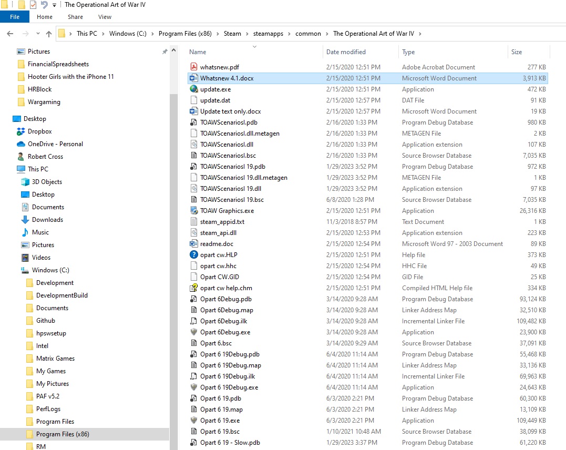Viewport: 566px width, 450px height.
Task: Sort by Date modified column header
Action: 361,52
